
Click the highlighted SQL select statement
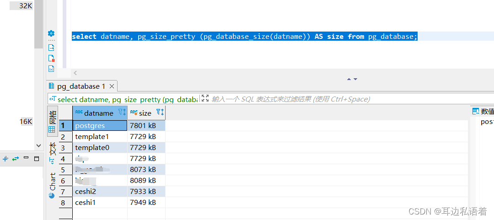pos(244,37)
